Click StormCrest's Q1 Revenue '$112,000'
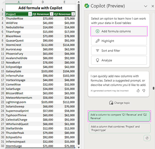The image size is (155, 149). pos(43,45)
